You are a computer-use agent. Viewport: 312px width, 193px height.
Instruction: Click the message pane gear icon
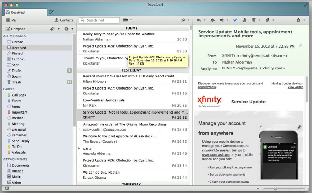pos(298,20)
